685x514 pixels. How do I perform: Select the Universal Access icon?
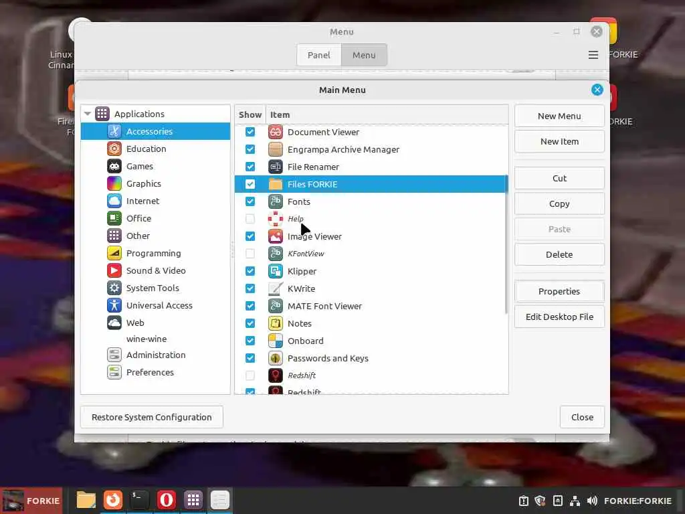pos(114,305)
